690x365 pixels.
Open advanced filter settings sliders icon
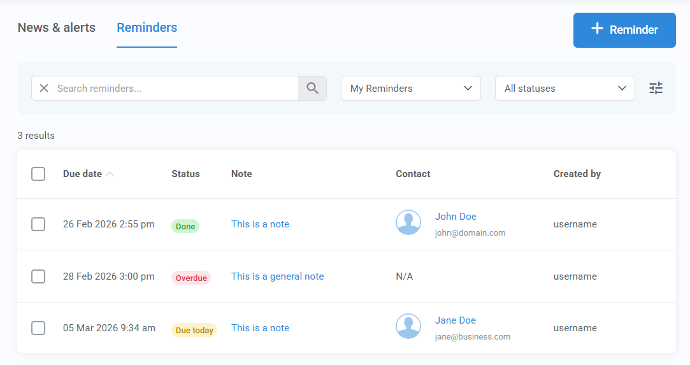coord(656,89)
